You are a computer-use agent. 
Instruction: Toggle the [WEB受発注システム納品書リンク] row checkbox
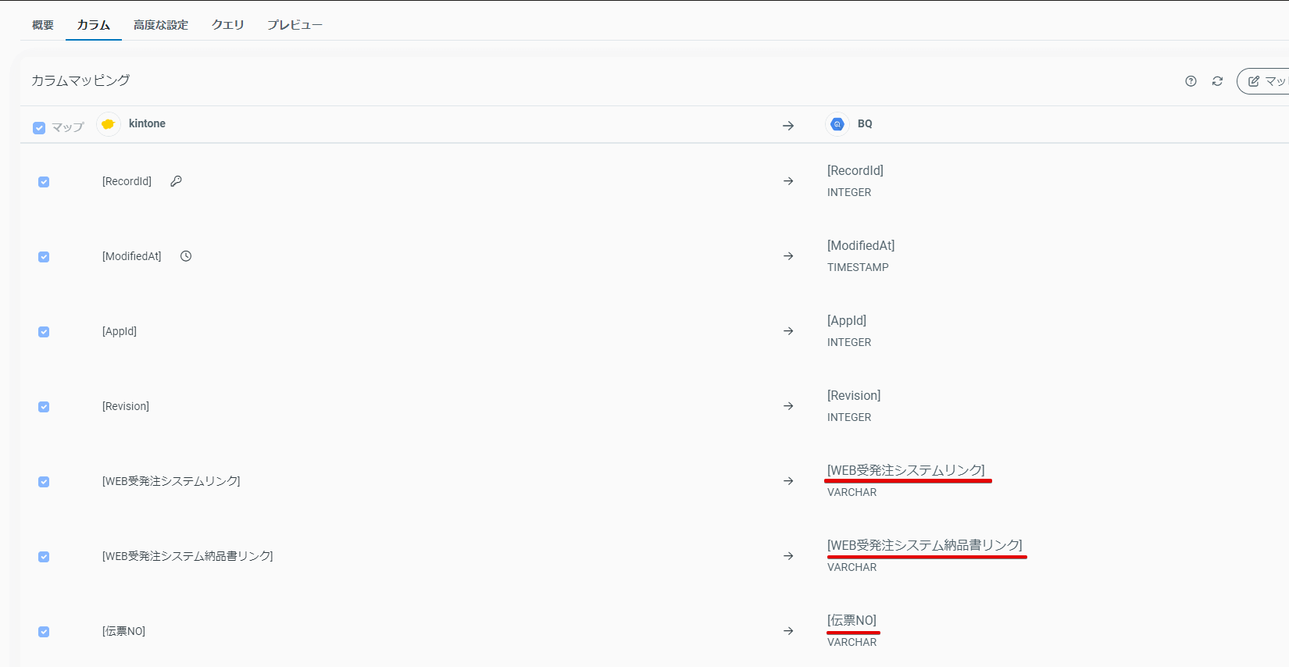[x=44, y=557]
